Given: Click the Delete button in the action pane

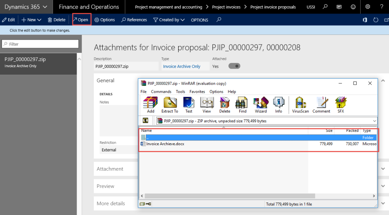Looking at the screenshot, I should coord(56,20).
